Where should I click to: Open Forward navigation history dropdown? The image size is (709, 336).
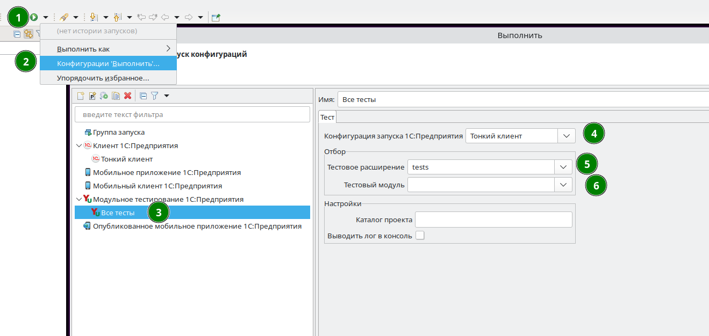(x=200, y=17)
